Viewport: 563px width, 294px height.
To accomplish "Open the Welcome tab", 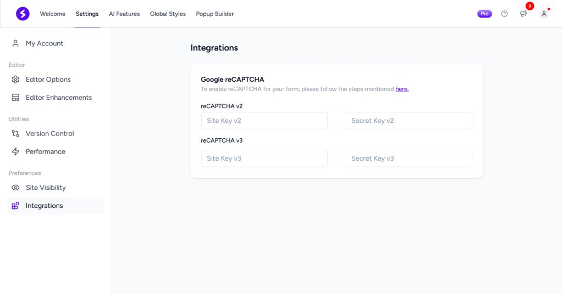I will (53, 14).
